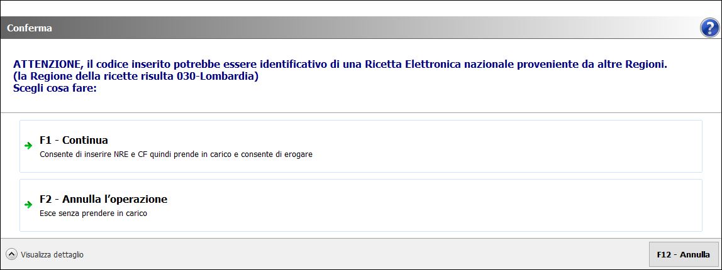Choose the F1 - Continua option
This screenshot has height=270, width=722.
click(74, 140)
